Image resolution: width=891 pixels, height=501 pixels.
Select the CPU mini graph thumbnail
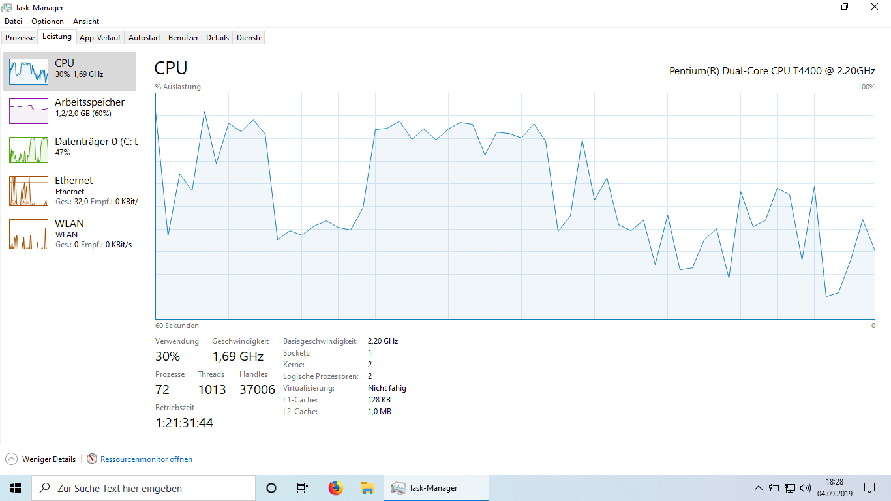[x=29, y=71]
